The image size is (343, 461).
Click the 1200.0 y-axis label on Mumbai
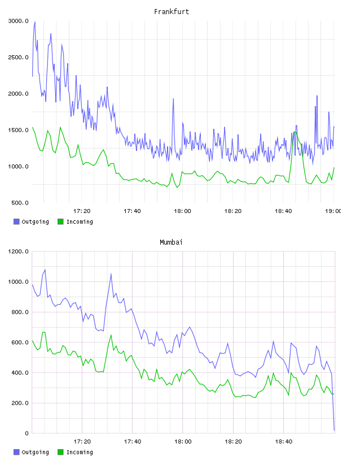point(18,251)
